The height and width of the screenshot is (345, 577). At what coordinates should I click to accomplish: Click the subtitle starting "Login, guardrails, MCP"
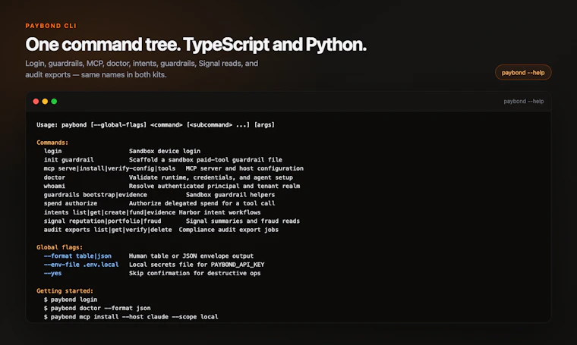pyautogui.click(x=142, y=69)
